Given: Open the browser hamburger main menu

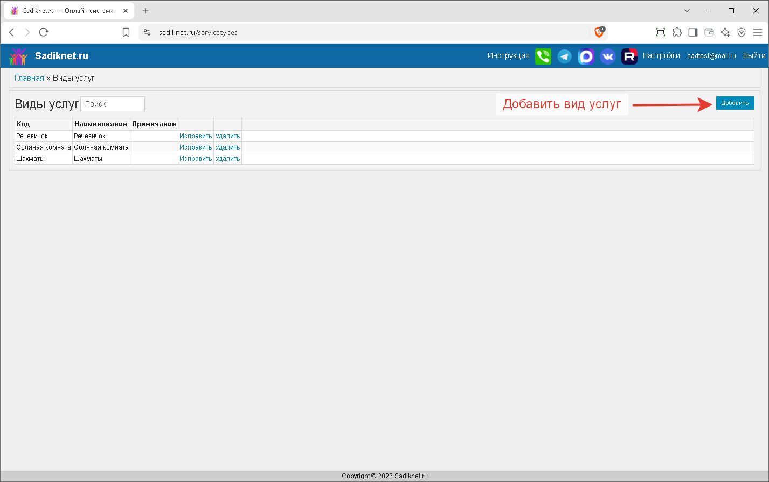Looking at the screenshot, I should 758,32.
